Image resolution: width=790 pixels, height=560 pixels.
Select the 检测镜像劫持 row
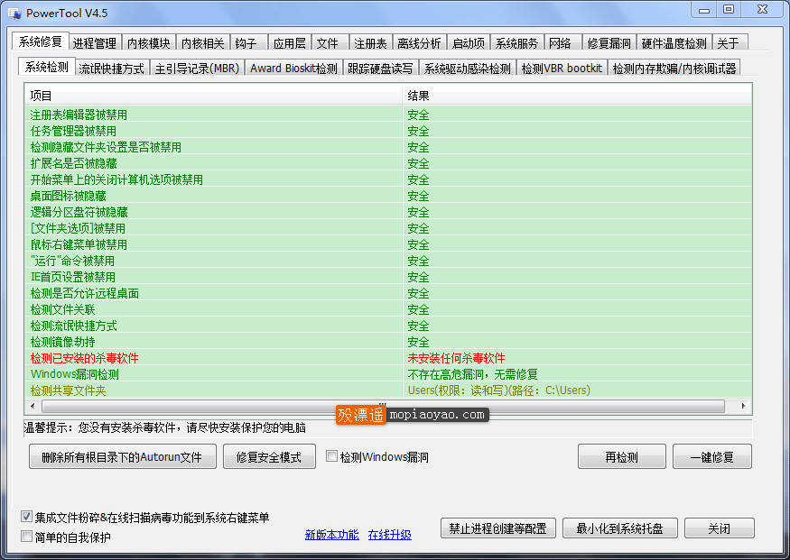388,342
